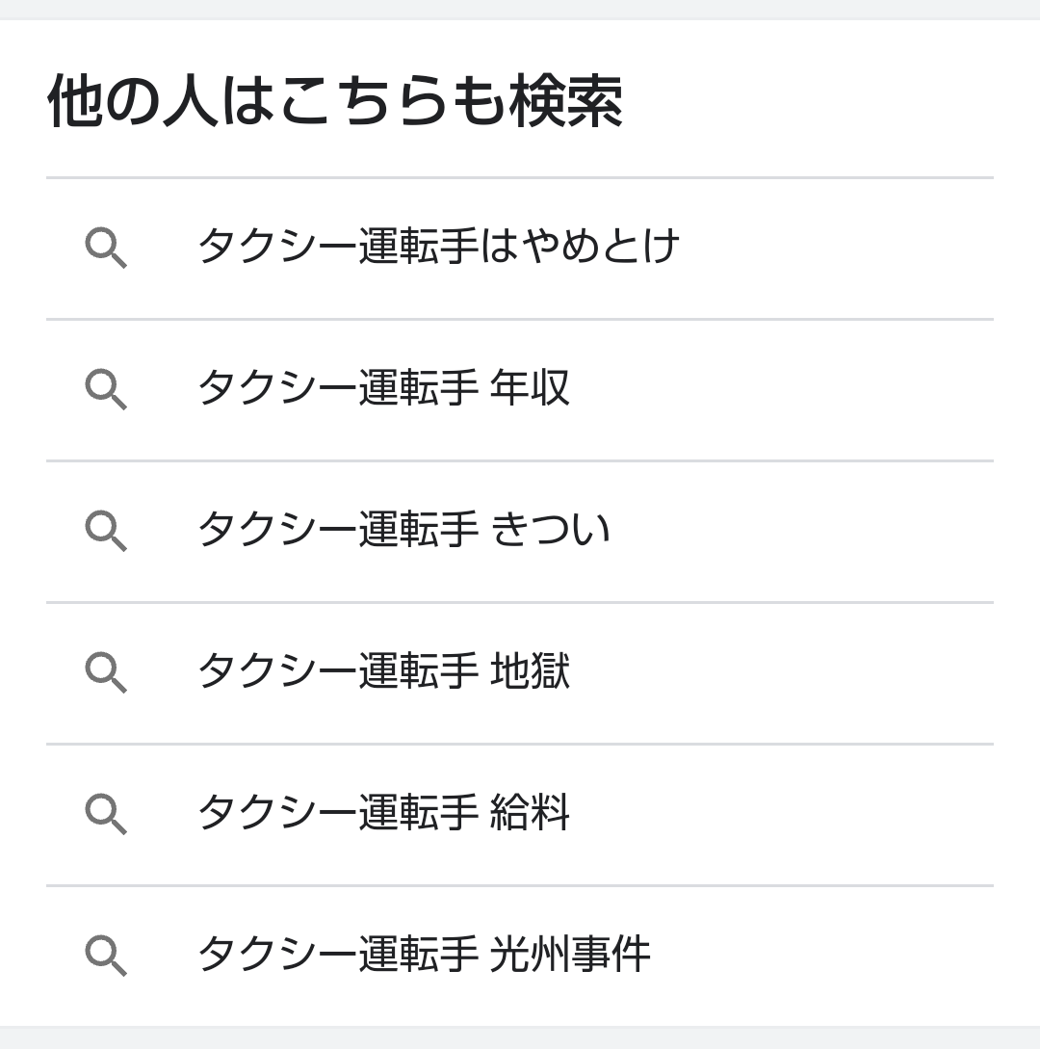1040x1049 pixels.
Task: Open related search タクシー運転手はやめとけ
Action: [x=520, y=249]
